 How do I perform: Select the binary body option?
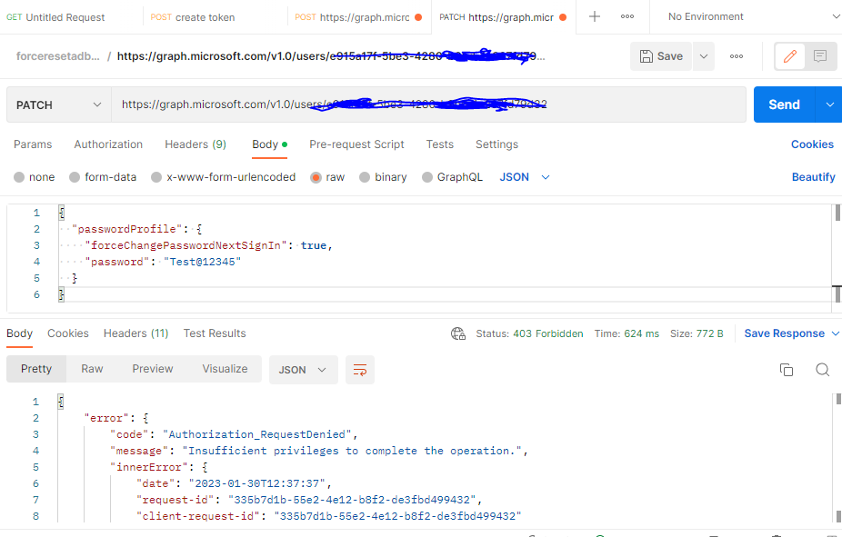pos(383,176)
